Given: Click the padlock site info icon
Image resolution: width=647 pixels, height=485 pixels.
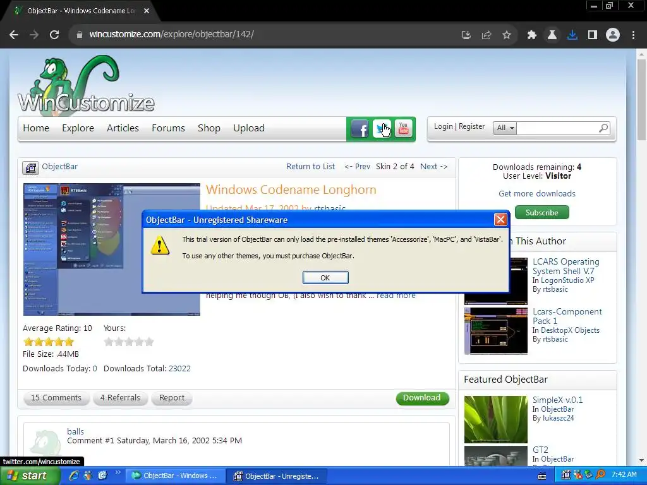Looking at the screenshot, I should 80,35.
